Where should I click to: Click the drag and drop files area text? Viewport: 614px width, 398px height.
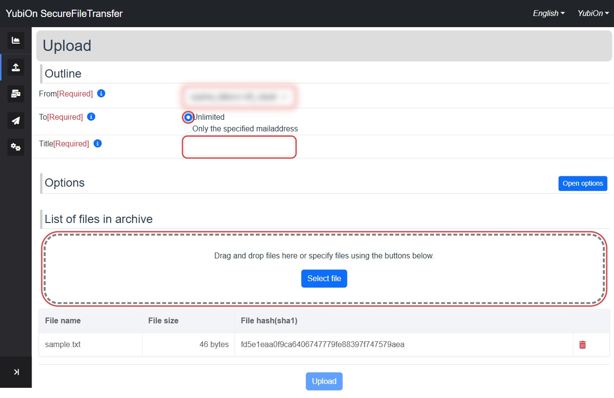pyautogui.click(x=324, y=255)
